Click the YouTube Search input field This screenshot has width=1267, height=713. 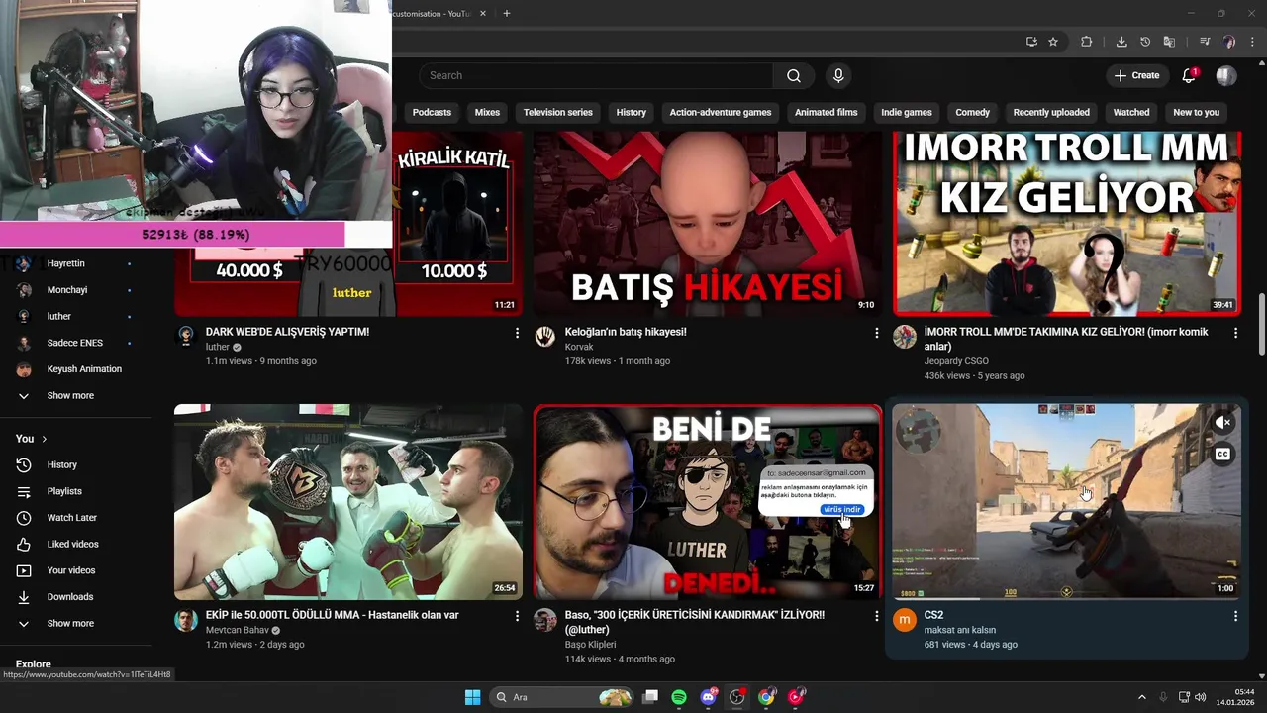point(596,75)
